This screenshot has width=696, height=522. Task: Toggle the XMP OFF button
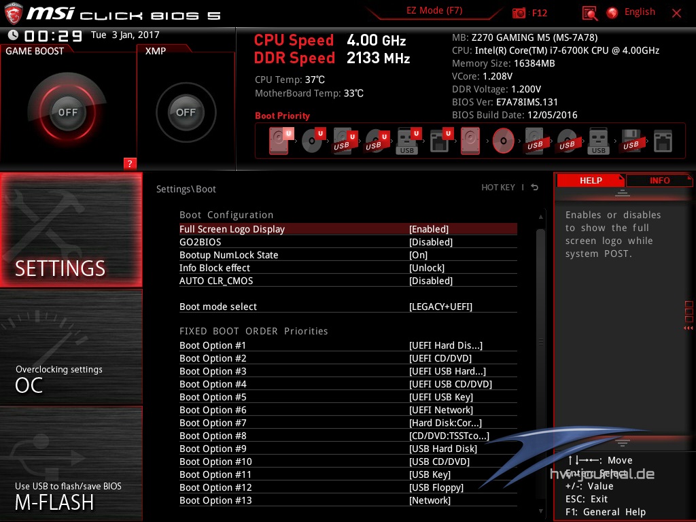point(186,112)
